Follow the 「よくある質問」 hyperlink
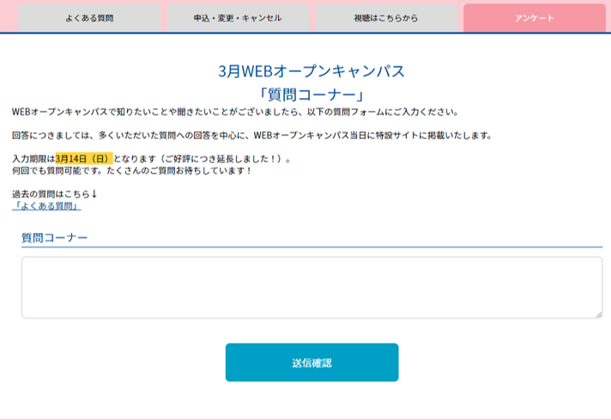The height and width of the screenshot is (420, 611). pyautogui.click(x=46, y=206)
